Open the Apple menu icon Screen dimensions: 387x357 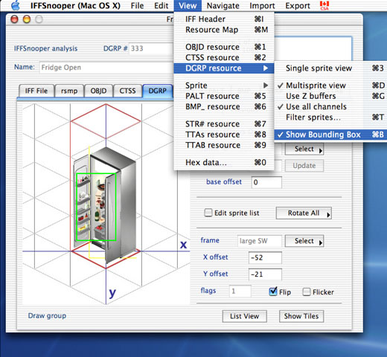pos(16,5)
